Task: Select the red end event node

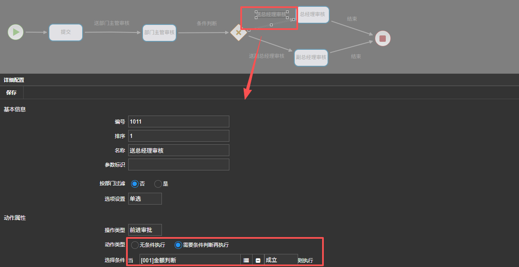Action: pos(382,38)
